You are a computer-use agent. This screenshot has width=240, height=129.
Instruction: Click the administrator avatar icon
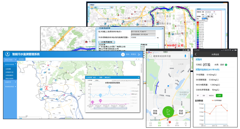coord(123,55)
